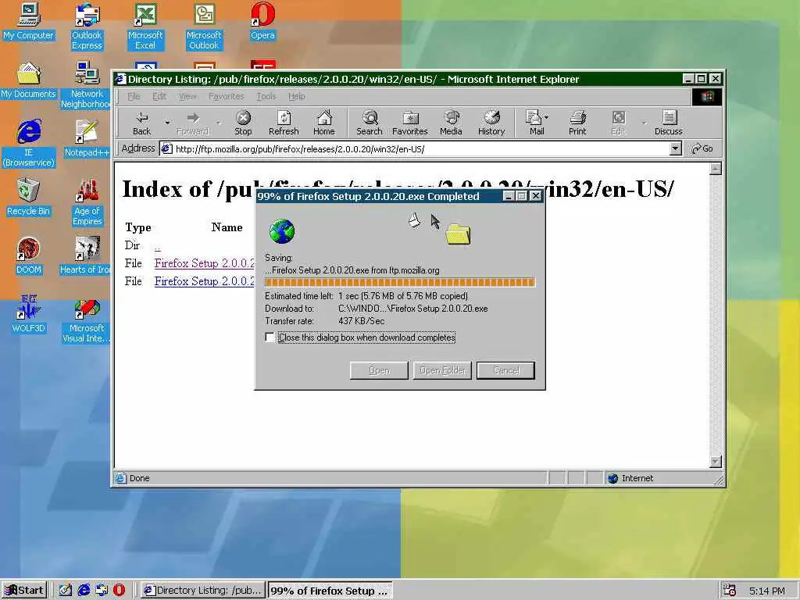Cancel the Firefox Setup download
800x600 pixels.
[x=505, y=370]
